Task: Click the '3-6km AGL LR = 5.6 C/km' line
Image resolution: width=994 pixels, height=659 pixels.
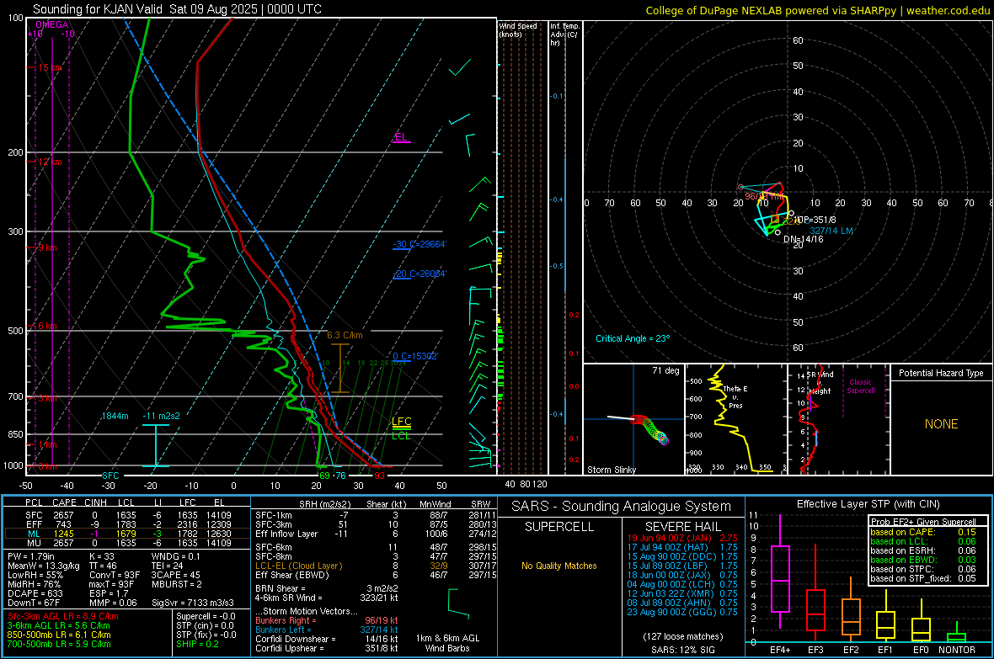Action: click(x=58, y=625)
